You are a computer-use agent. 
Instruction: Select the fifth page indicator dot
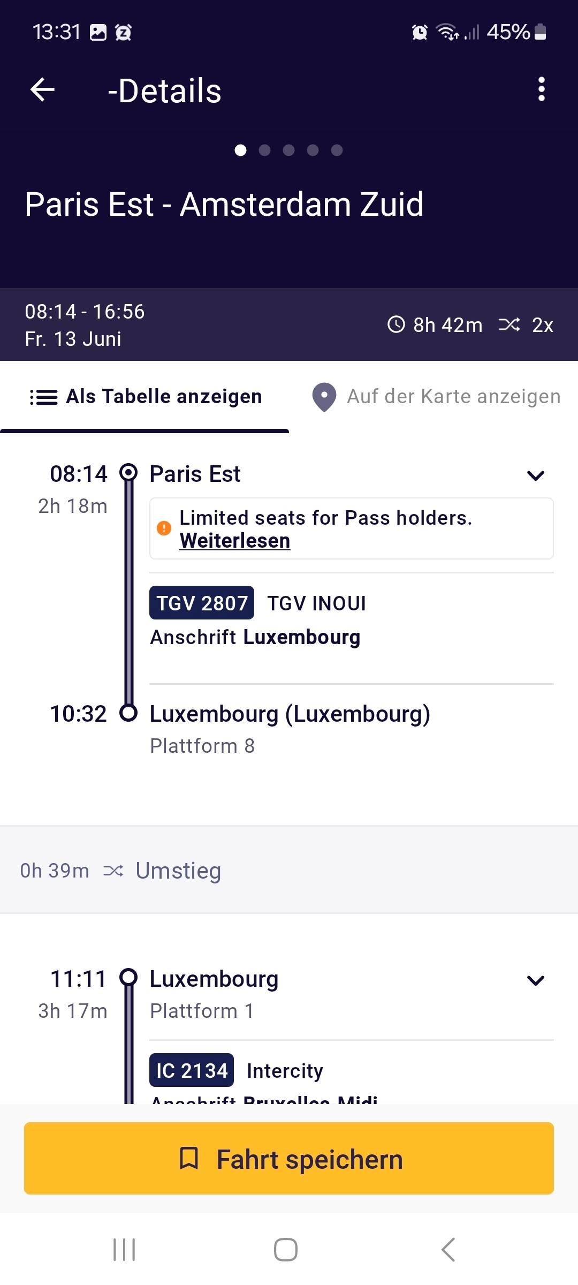(x=337, y=150)
